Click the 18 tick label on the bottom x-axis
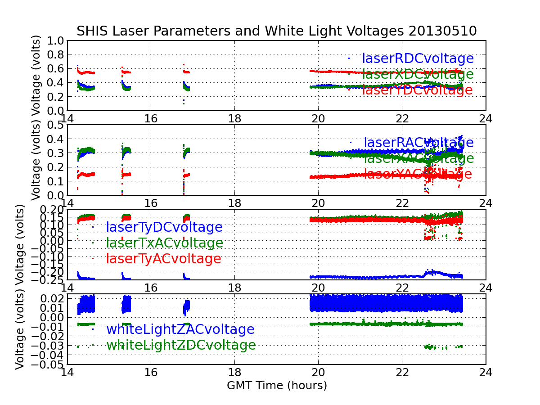The image size is (540, 405). pyautogui.click(x=234, y=373)
